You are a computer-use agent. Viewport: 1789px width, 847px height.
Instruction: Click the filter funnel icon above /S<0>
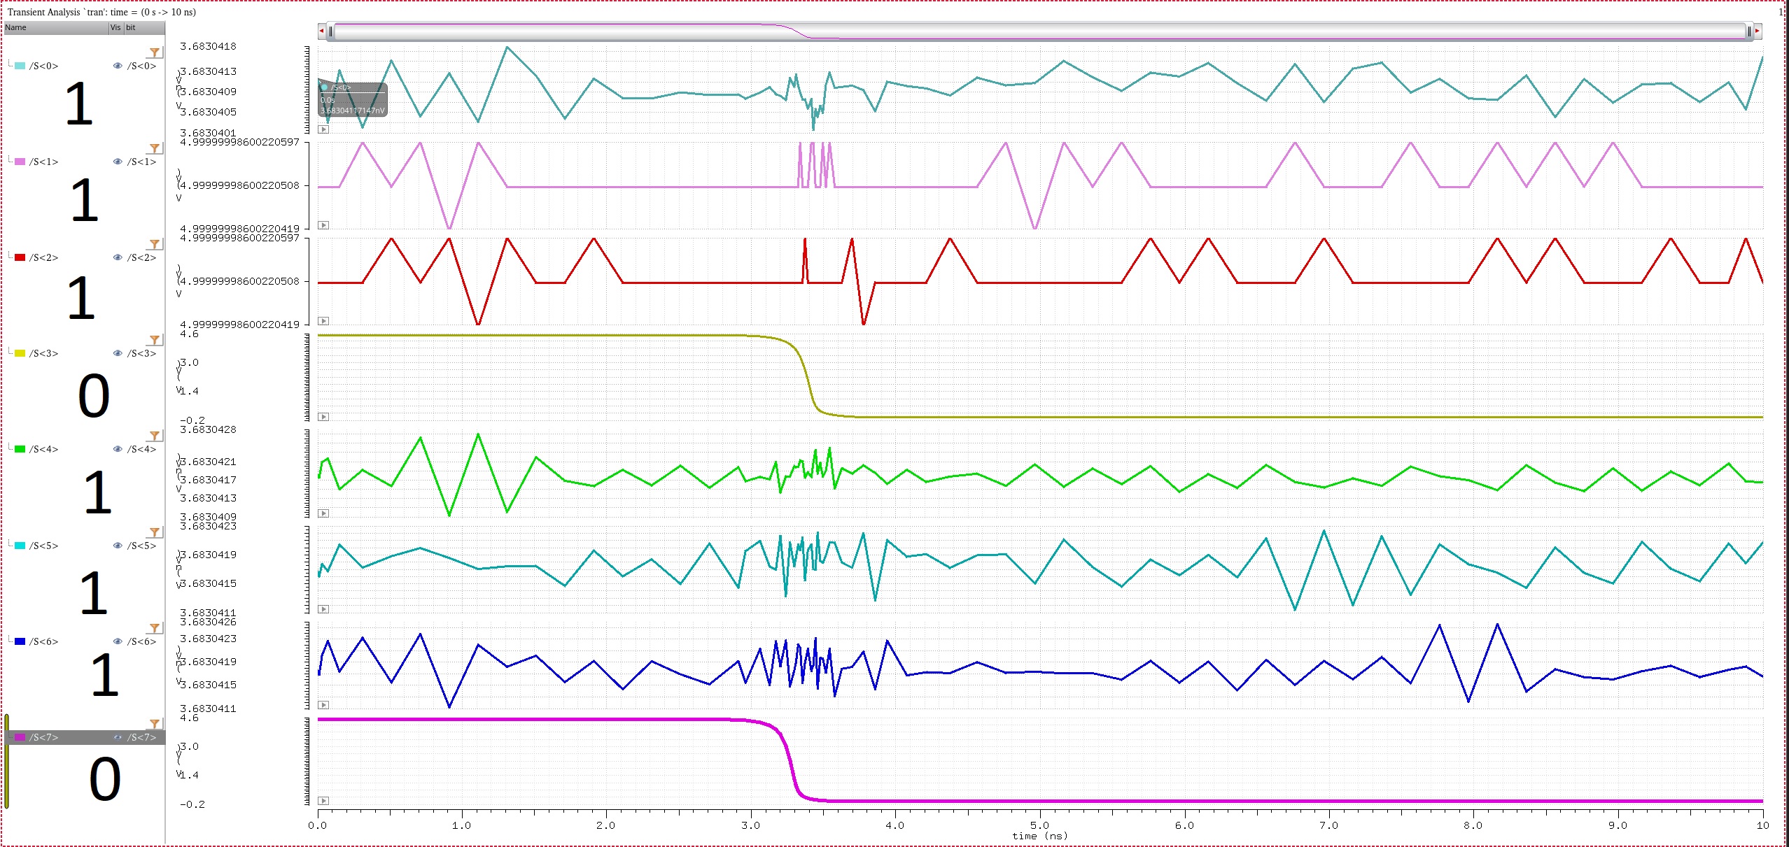(155, 52)
